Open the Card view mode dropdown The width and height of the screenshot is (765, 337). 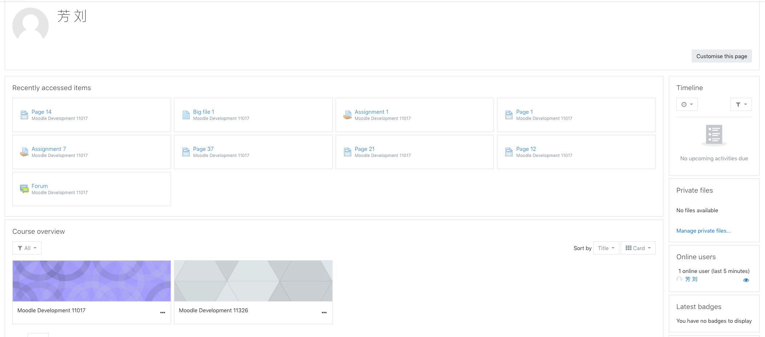click(x=638, y=248)
